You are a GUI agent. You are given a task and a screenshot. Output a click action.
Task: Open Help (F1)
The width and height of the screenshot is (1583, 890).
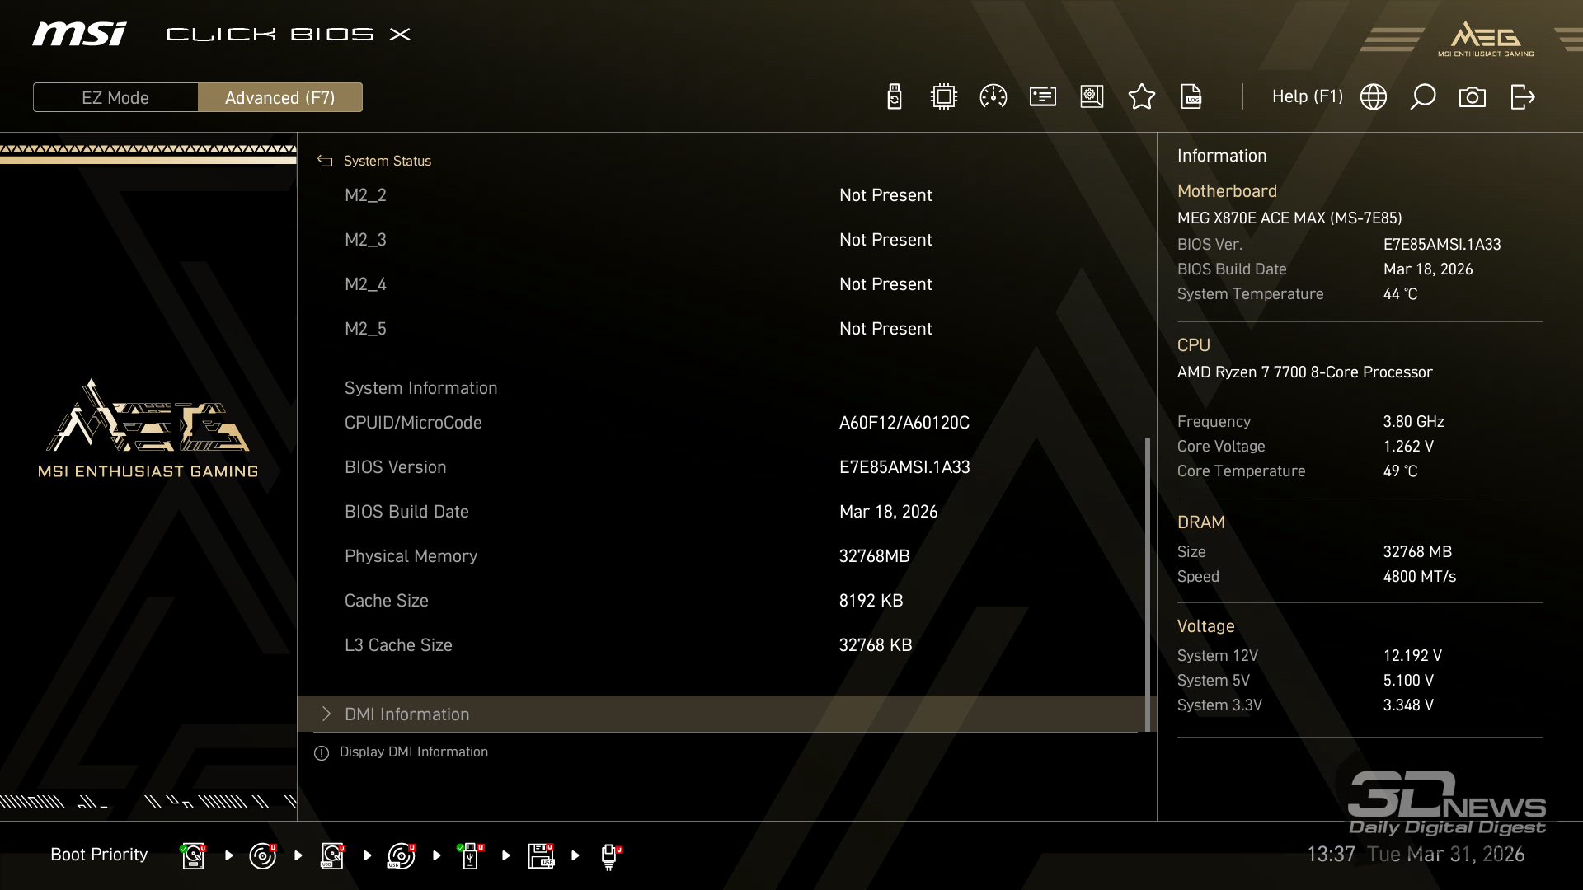1307,97
